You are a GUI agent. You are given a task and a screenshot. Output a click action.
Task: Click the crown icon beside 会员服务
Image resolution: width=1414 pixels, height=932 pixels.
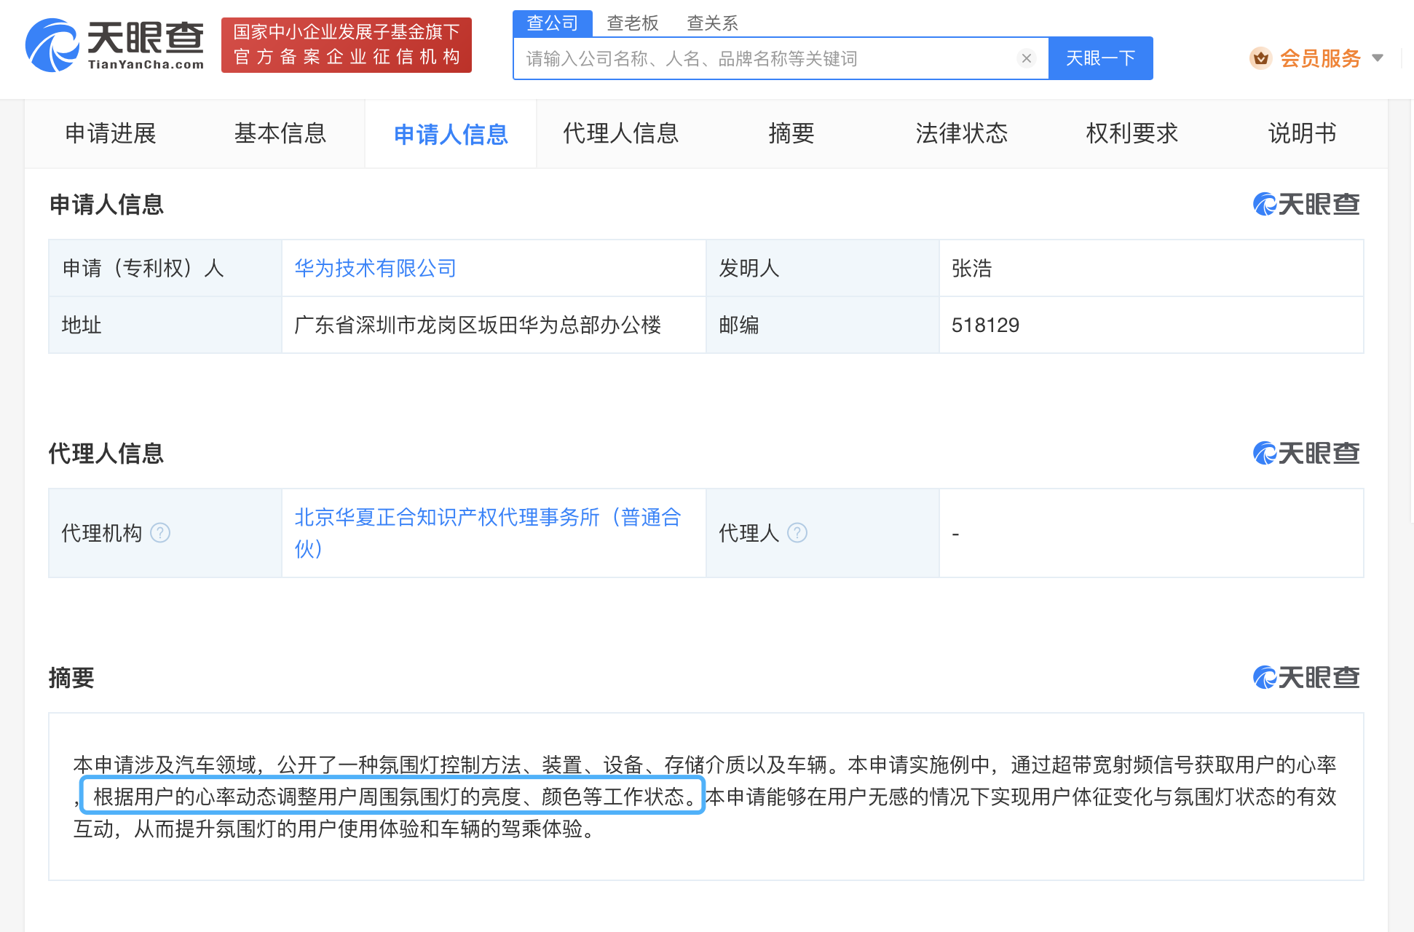1261,58
